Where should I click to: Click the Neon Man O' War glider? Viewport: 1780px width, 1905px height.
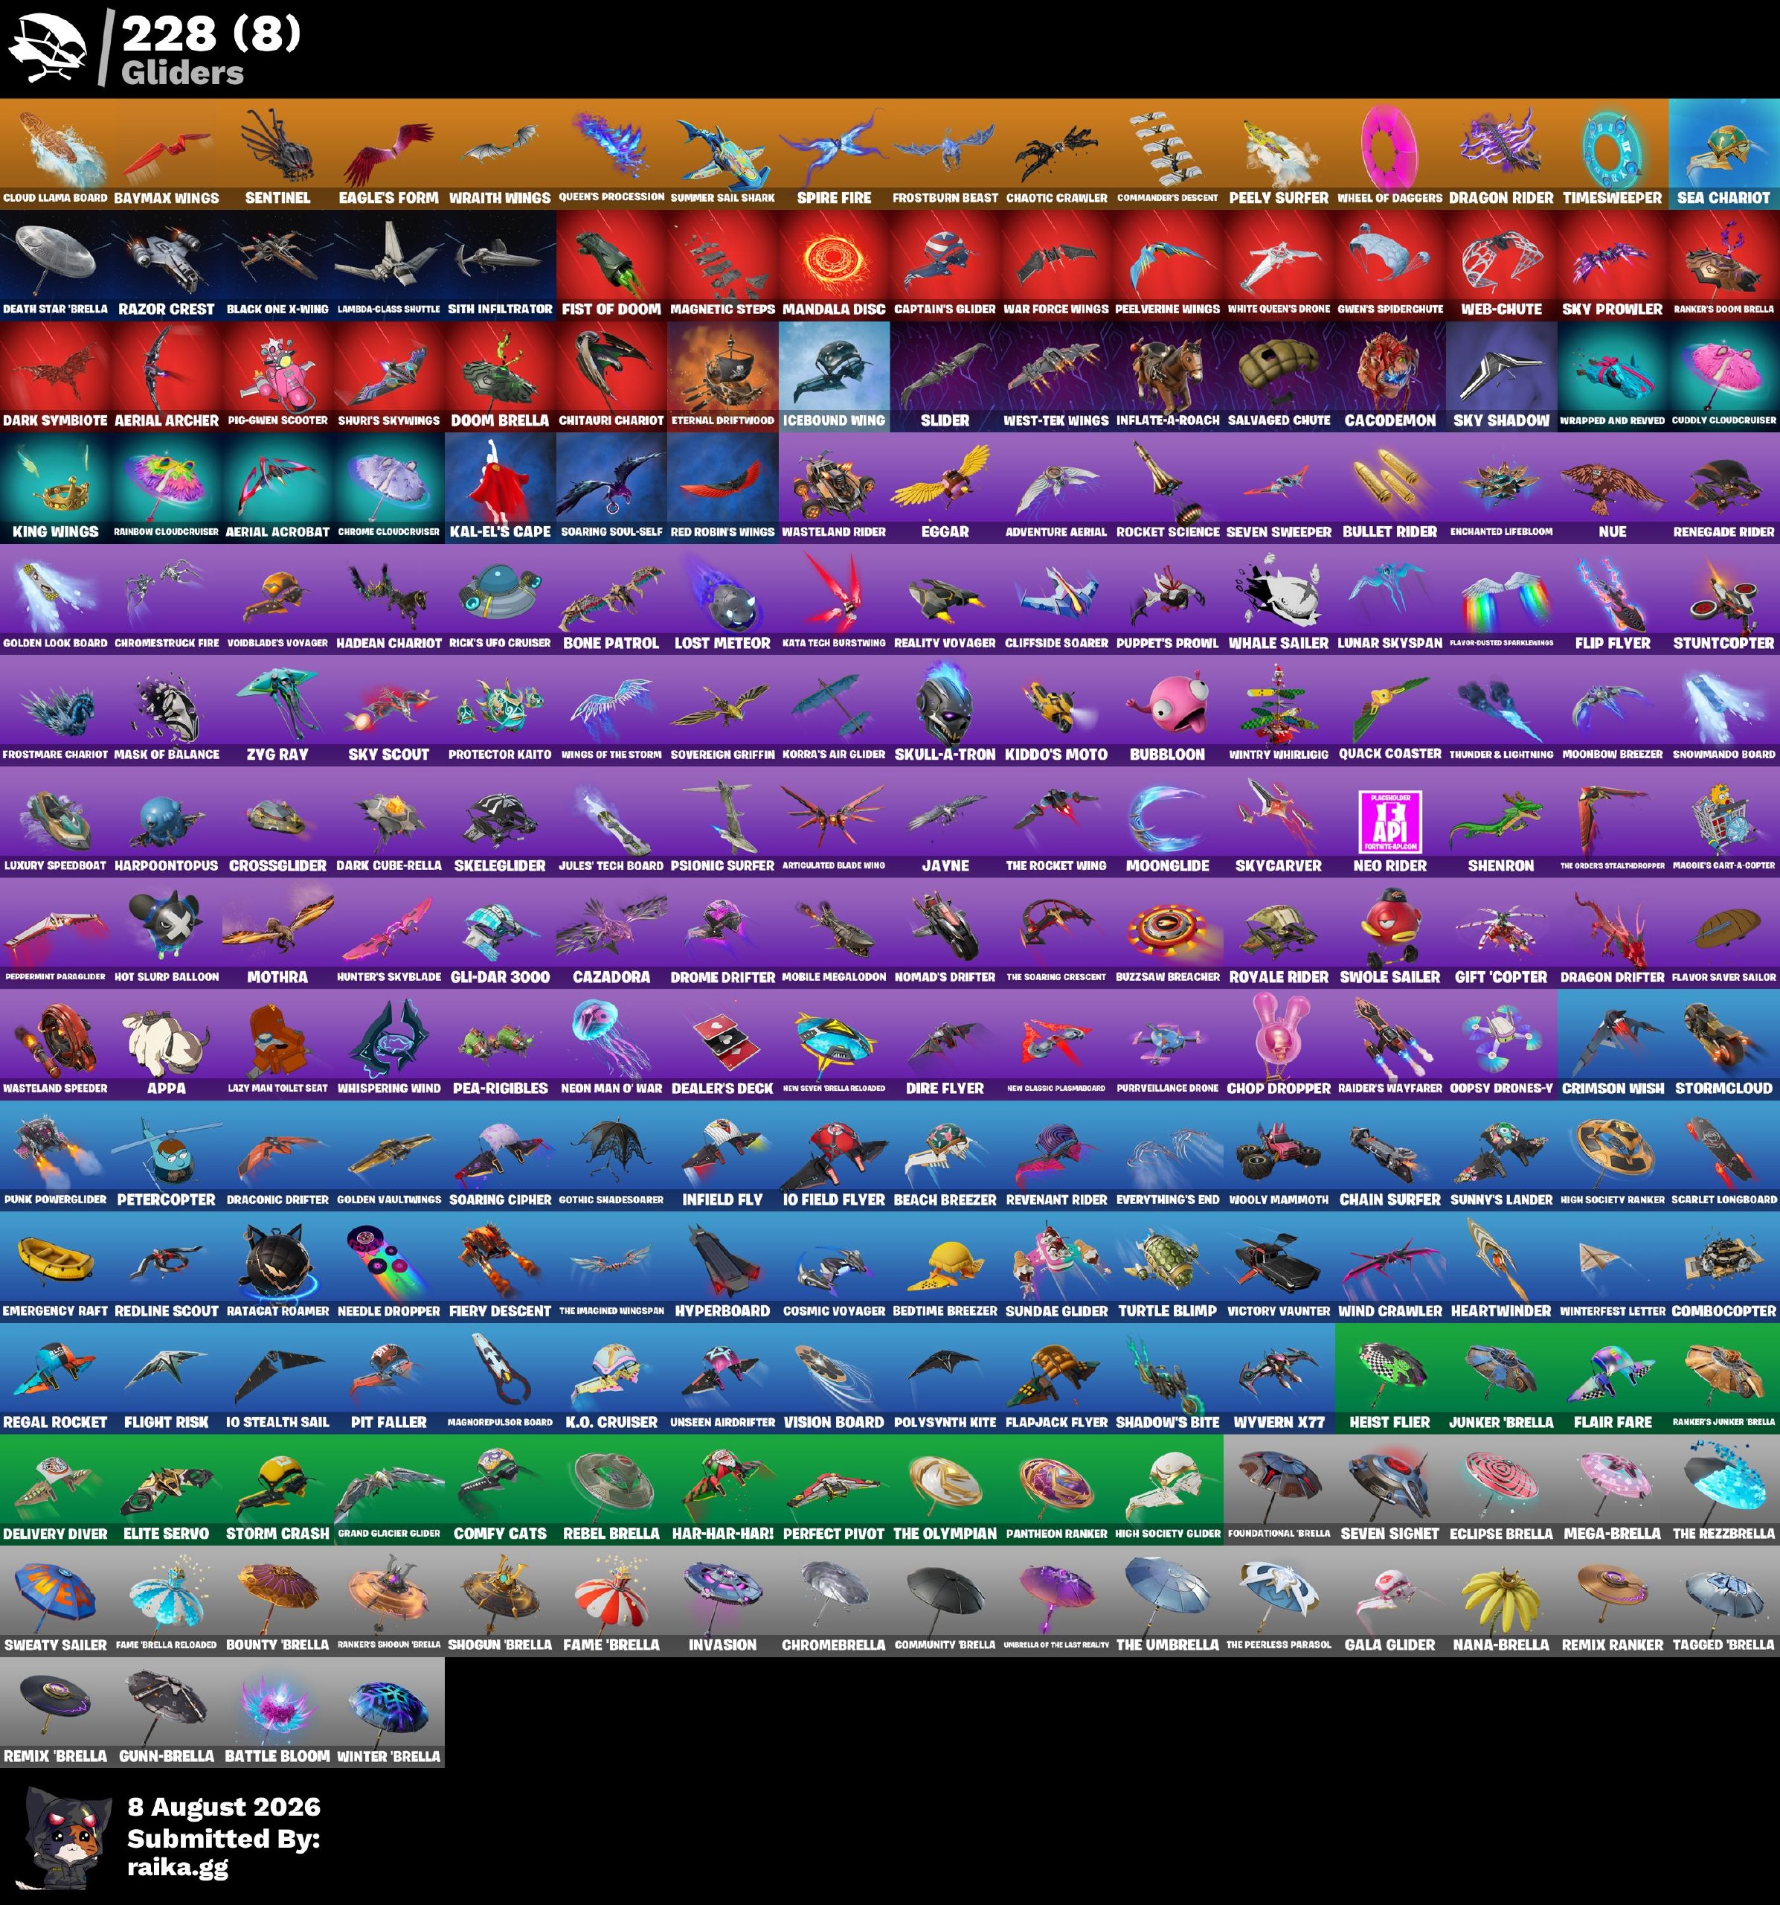(611, 1043)
